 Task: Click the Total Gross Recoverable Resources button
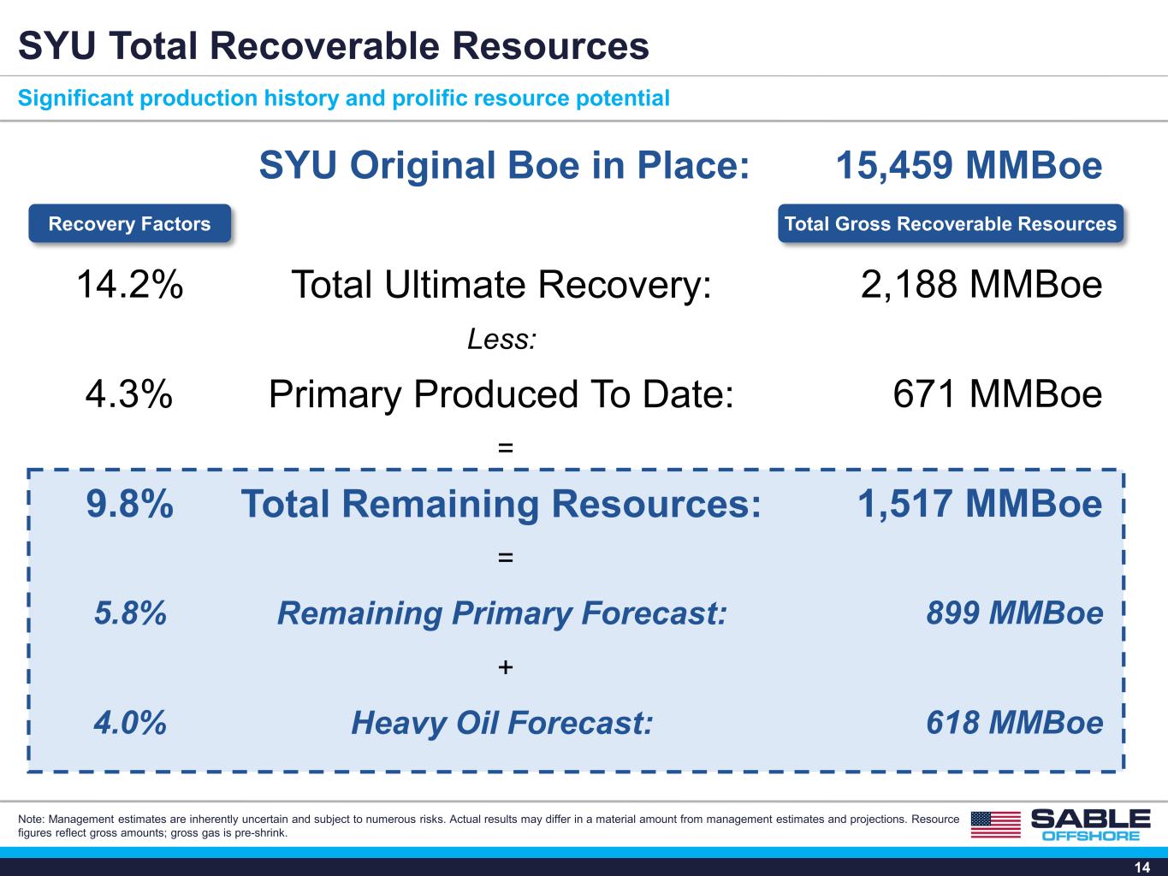(950, 224)
